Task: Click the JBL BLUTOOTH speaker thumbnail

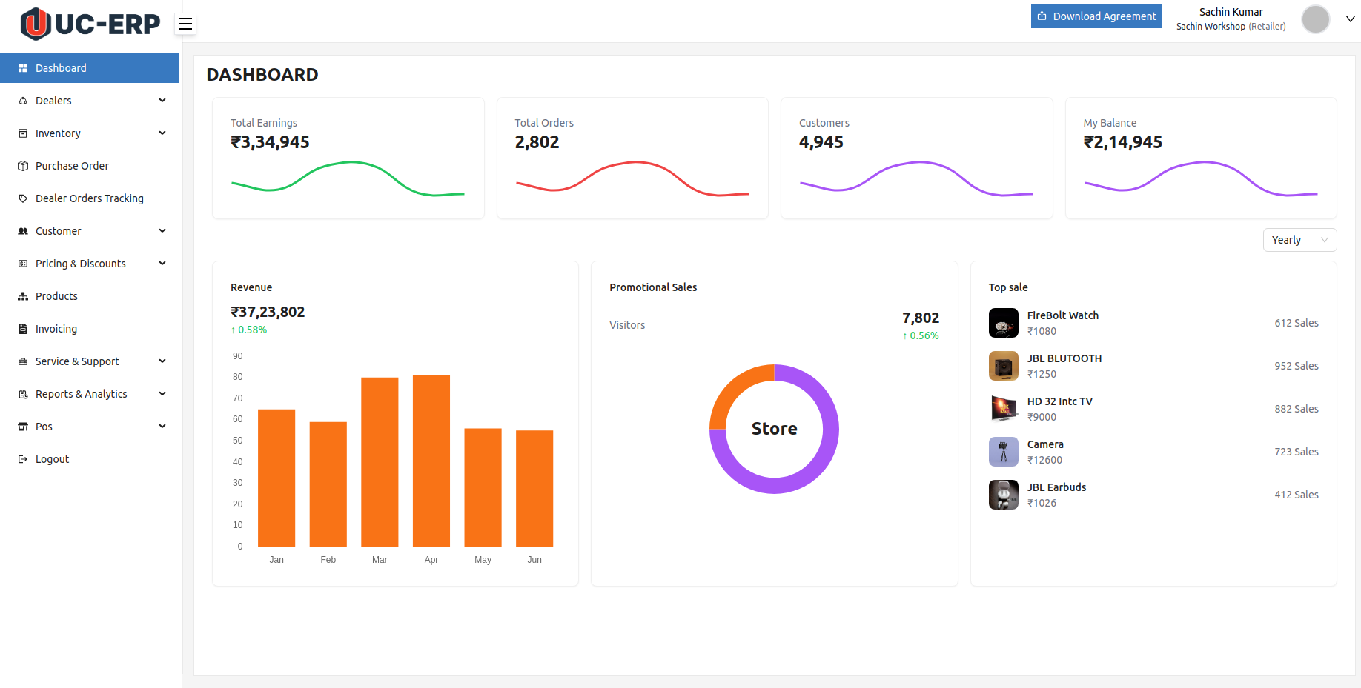Action: point(1004,366)
